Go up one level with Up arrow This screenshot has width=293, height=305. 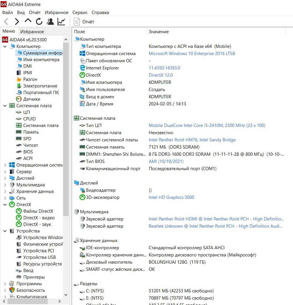28,21
